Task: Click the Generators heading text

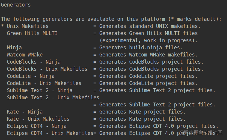Action: click(x=16, y=5)
